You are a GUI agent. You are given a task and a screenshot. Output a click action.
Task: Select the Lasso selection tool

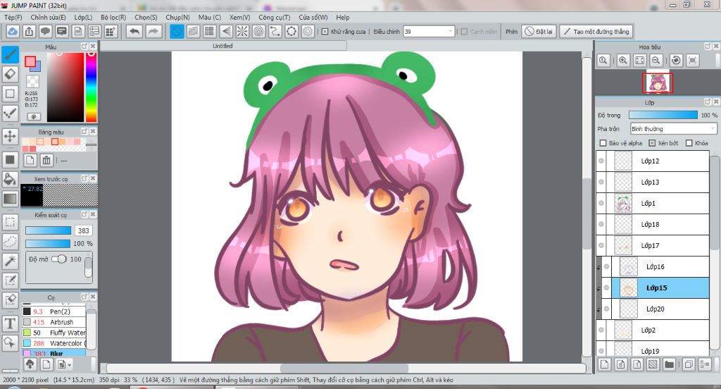(10, 241)
